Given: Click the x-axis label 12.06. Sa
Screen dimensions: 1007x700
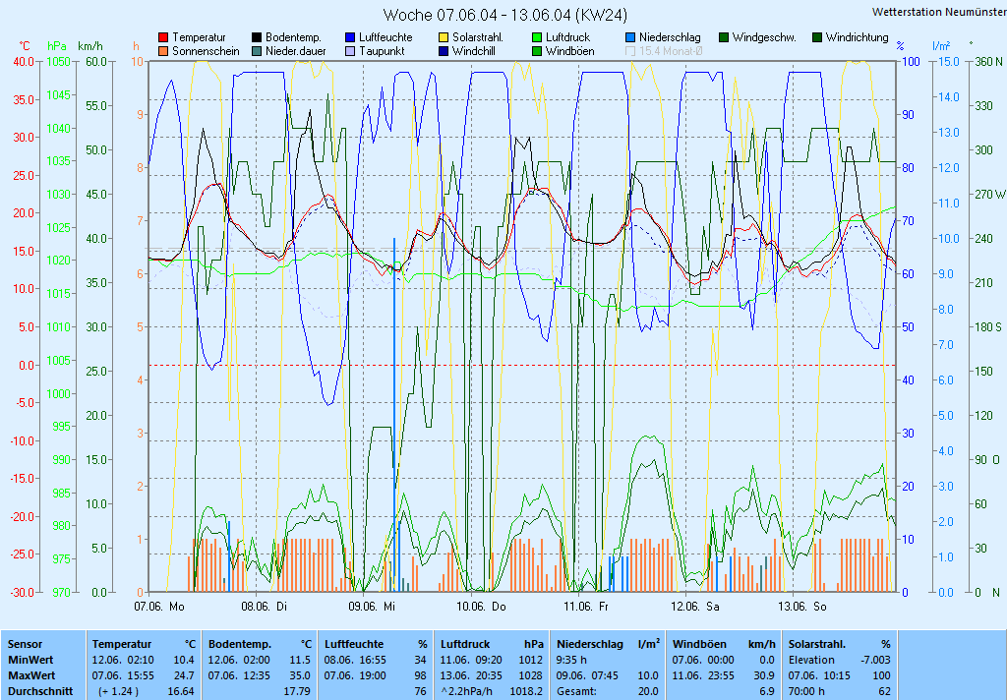Looking at the screenshot, I should 695,607.
